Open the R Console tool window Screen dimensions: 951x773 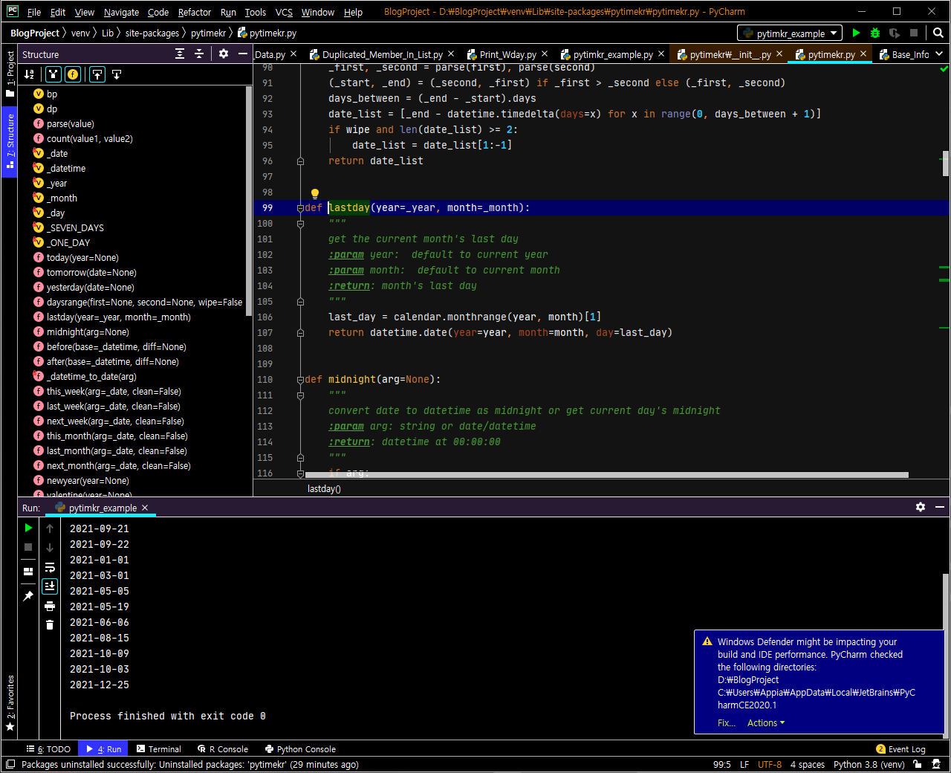tap(223, 749)
